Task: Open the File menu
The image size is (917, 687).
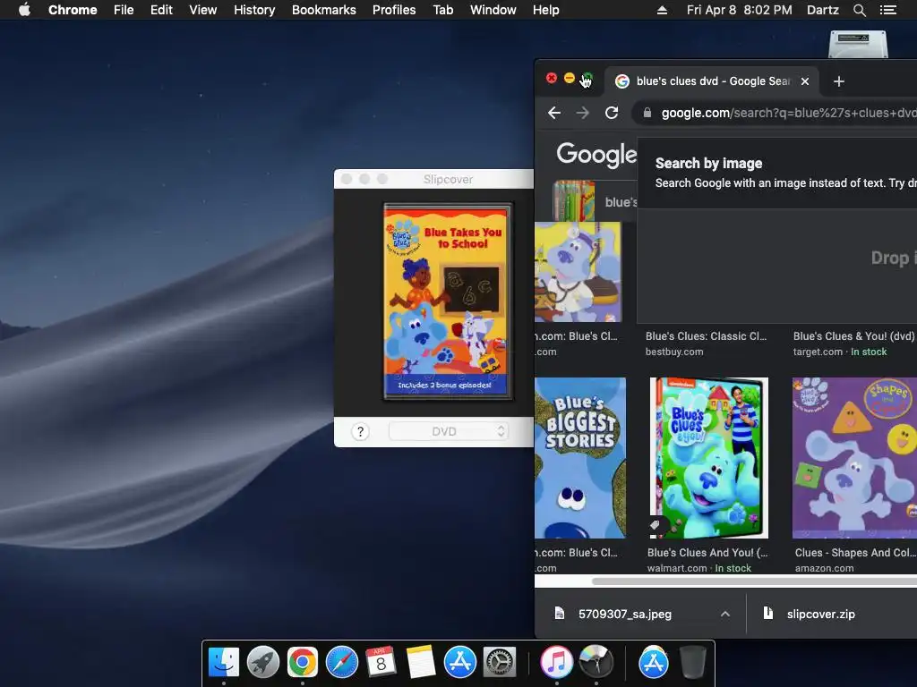Action: tap(124, 10)
